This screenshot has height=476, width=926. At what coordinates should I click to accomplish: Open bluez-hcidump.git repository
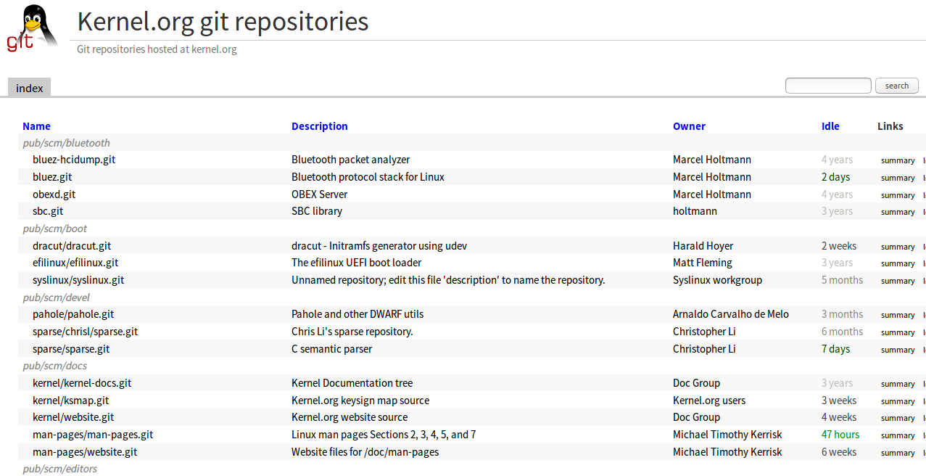74,160
